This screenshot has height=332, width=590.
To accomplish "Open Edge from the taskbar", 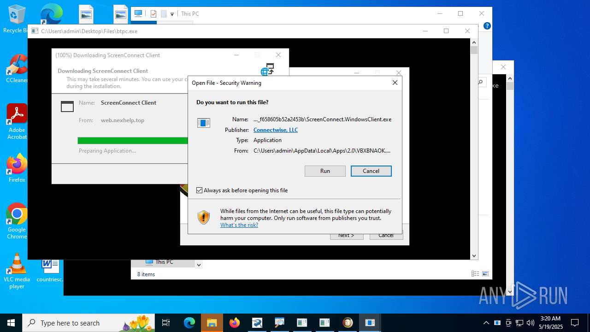I will point(189,323).
